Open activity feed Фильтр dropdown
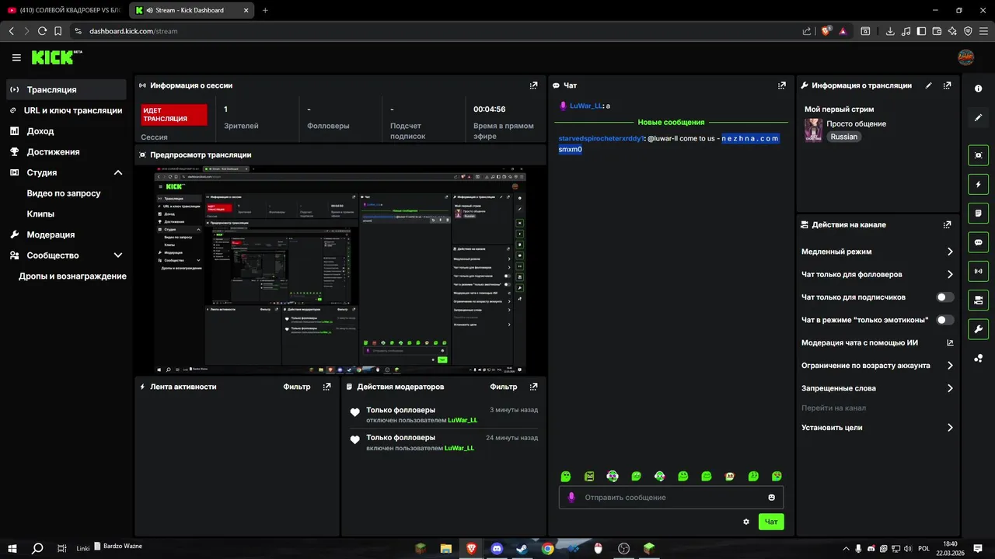995x559 pixels. [x=297, y=387]
